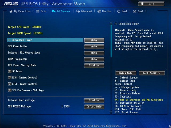Expand CPU Performance Settings submenu
This screenshot has width=171, height=128.
pyautogui.click(x=26, y=90)
